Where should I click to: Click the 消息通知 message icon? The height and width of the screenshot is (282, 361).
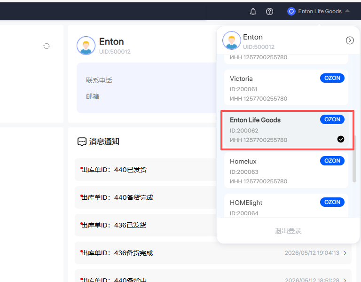point(82,141)
